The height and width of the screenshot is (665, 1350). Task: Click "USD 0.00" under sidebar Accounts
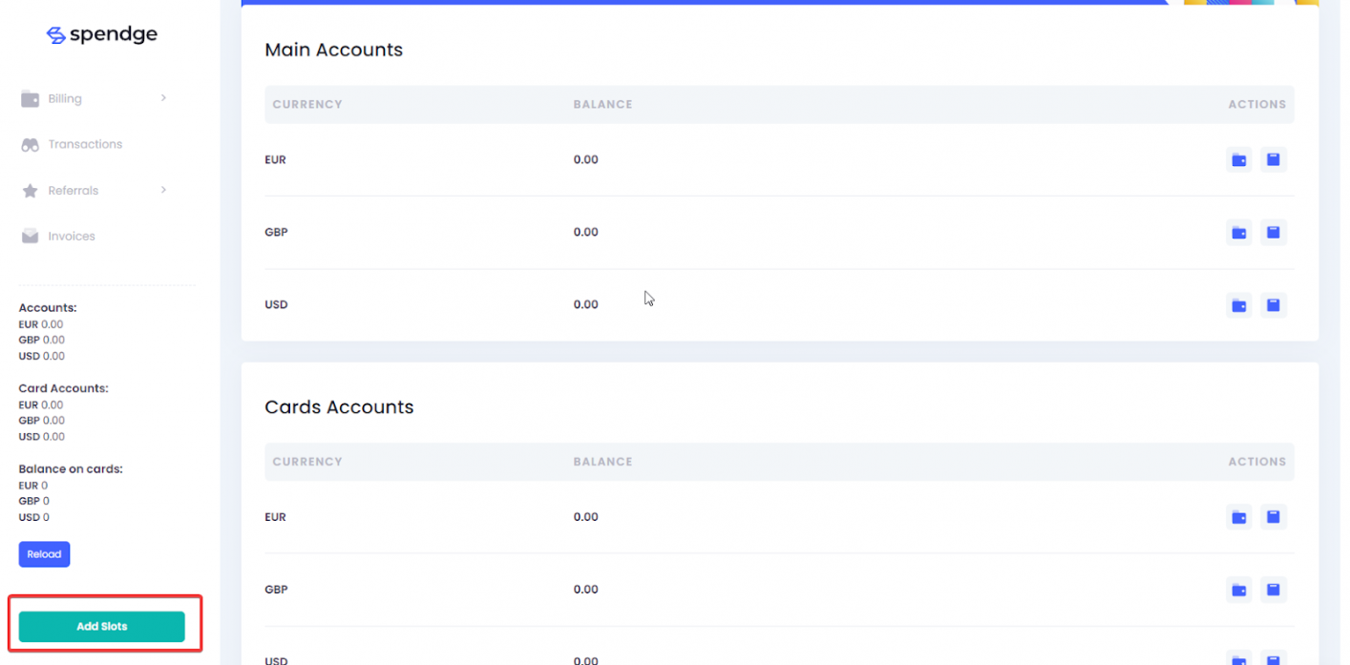[42, 356]
